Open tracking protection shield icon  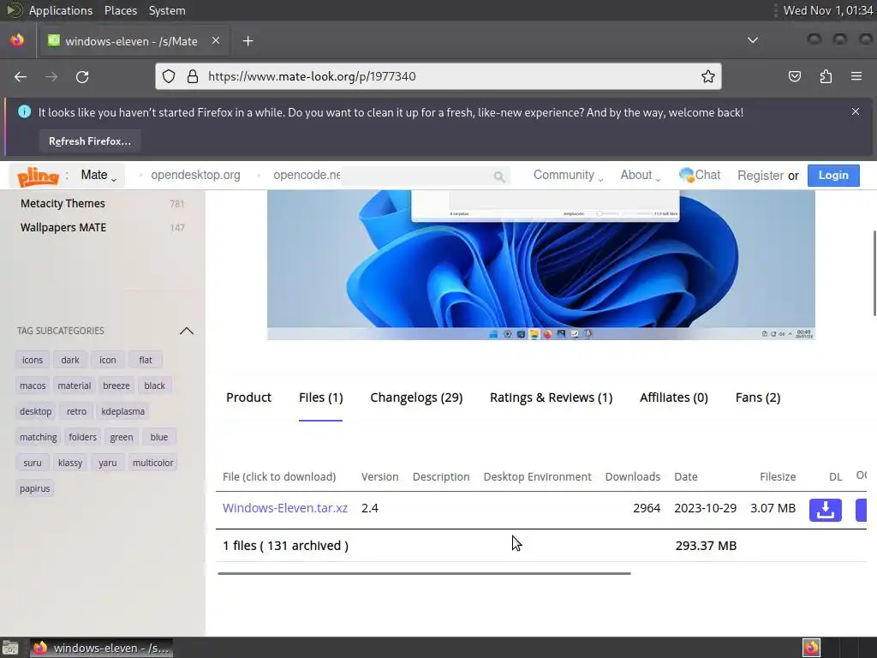169,76
